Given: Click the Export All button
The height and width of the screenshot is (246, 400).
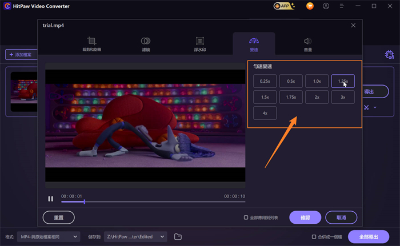Looking at the screenshot, I should click(369, 237).
